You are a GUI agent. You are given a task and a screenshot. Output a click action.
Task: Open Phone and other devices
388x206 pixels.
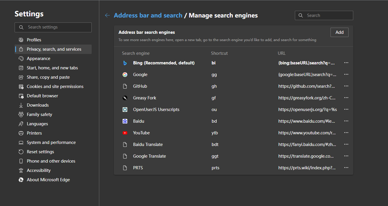53,161
